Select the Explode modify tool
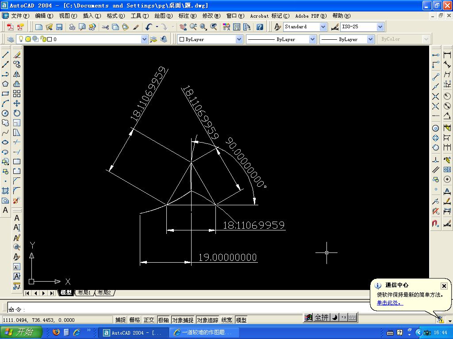 tap(17, 200)
